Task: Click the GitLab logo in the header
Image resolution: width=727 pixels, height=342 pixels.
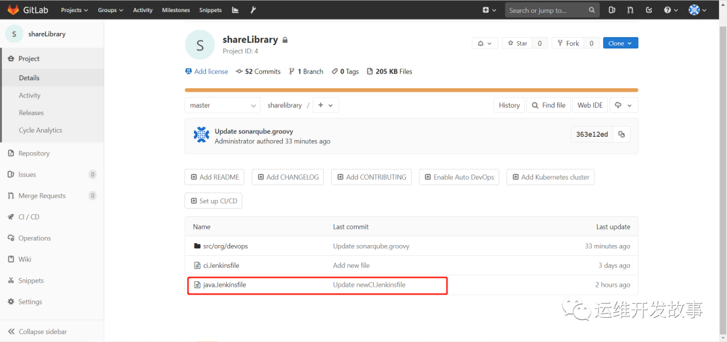Action: click(x=26, y=9)
